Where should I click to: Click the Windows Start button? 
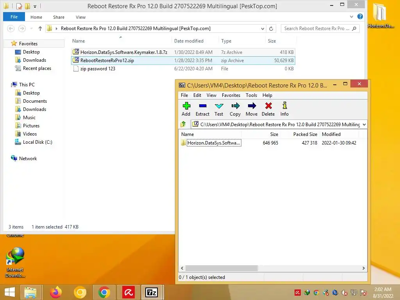[10, 292]
